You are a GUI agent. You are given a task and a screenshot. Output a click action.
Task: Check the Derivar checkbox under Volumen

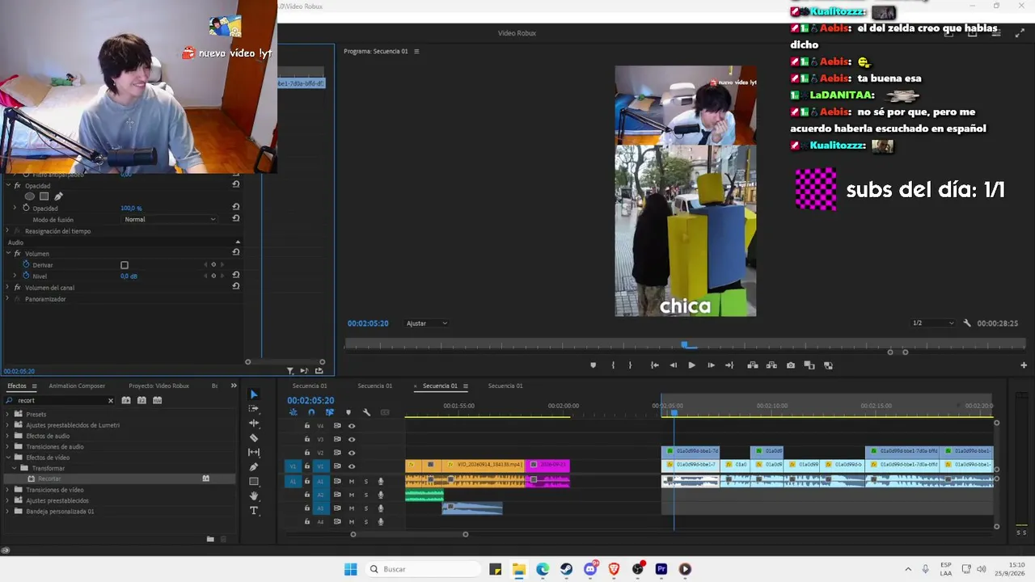(x=125, y=265)
